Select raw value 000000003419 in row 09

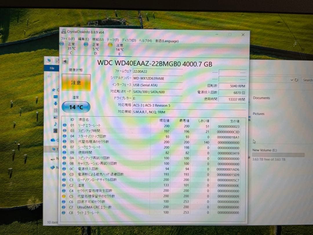pos(228,153)
